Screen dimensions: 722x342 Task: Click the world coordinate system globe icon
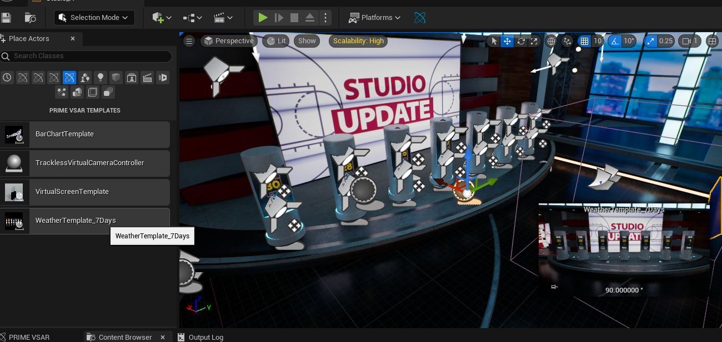click(x=551, y=41)
